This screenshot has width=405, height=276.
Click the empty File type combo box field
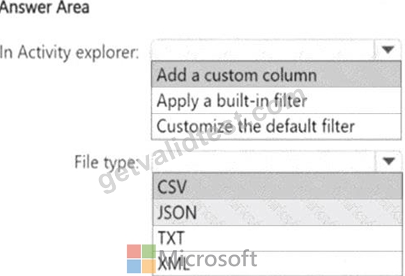click(264, 162)
